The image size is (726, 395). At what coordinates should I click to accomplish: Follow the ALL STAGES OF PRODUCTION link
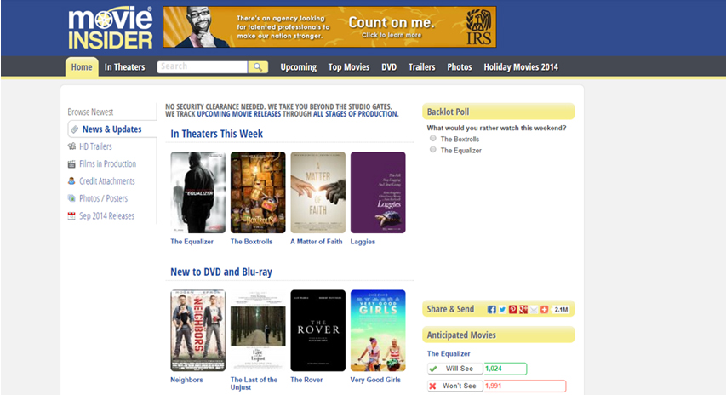coord(355,114)
